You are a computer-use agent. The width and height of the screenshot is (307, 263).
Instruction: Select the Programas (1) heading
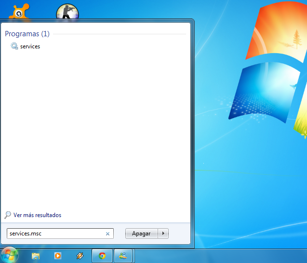click(27, 34)
